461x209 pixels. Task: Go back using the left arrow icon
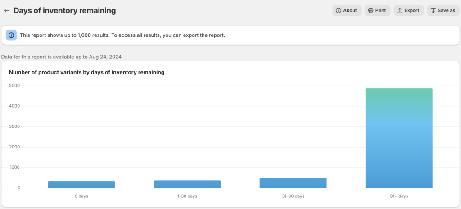(x=6, y=10)
